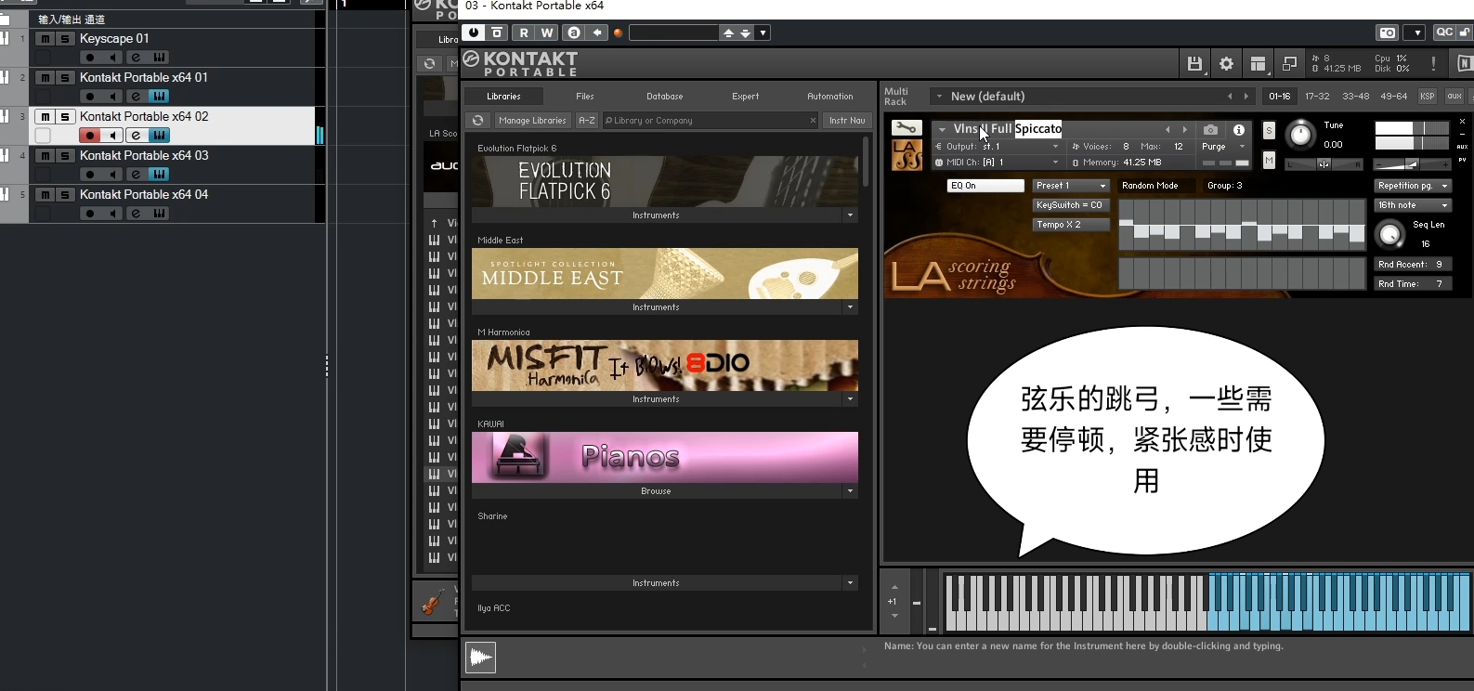This screenshot has width=1474, height=691.
Task: Mute the Vlns II Full Spiccato instrument
Action: click(1269, 161)
